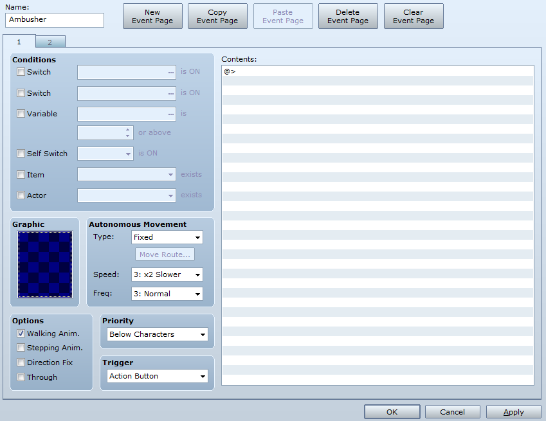Expand the Trigger dropdown
The width and height of the screenshot is (546, 421).
pyautogui.click(x=158, y=376)
